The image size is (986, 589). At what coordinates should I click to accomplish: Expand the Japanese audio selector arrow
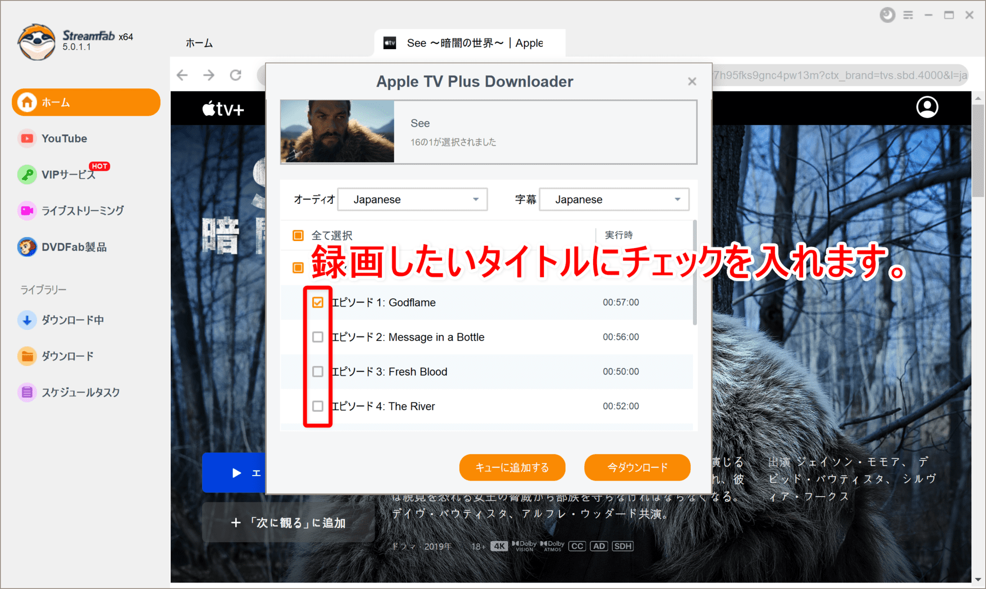click(x=476, y=199)
